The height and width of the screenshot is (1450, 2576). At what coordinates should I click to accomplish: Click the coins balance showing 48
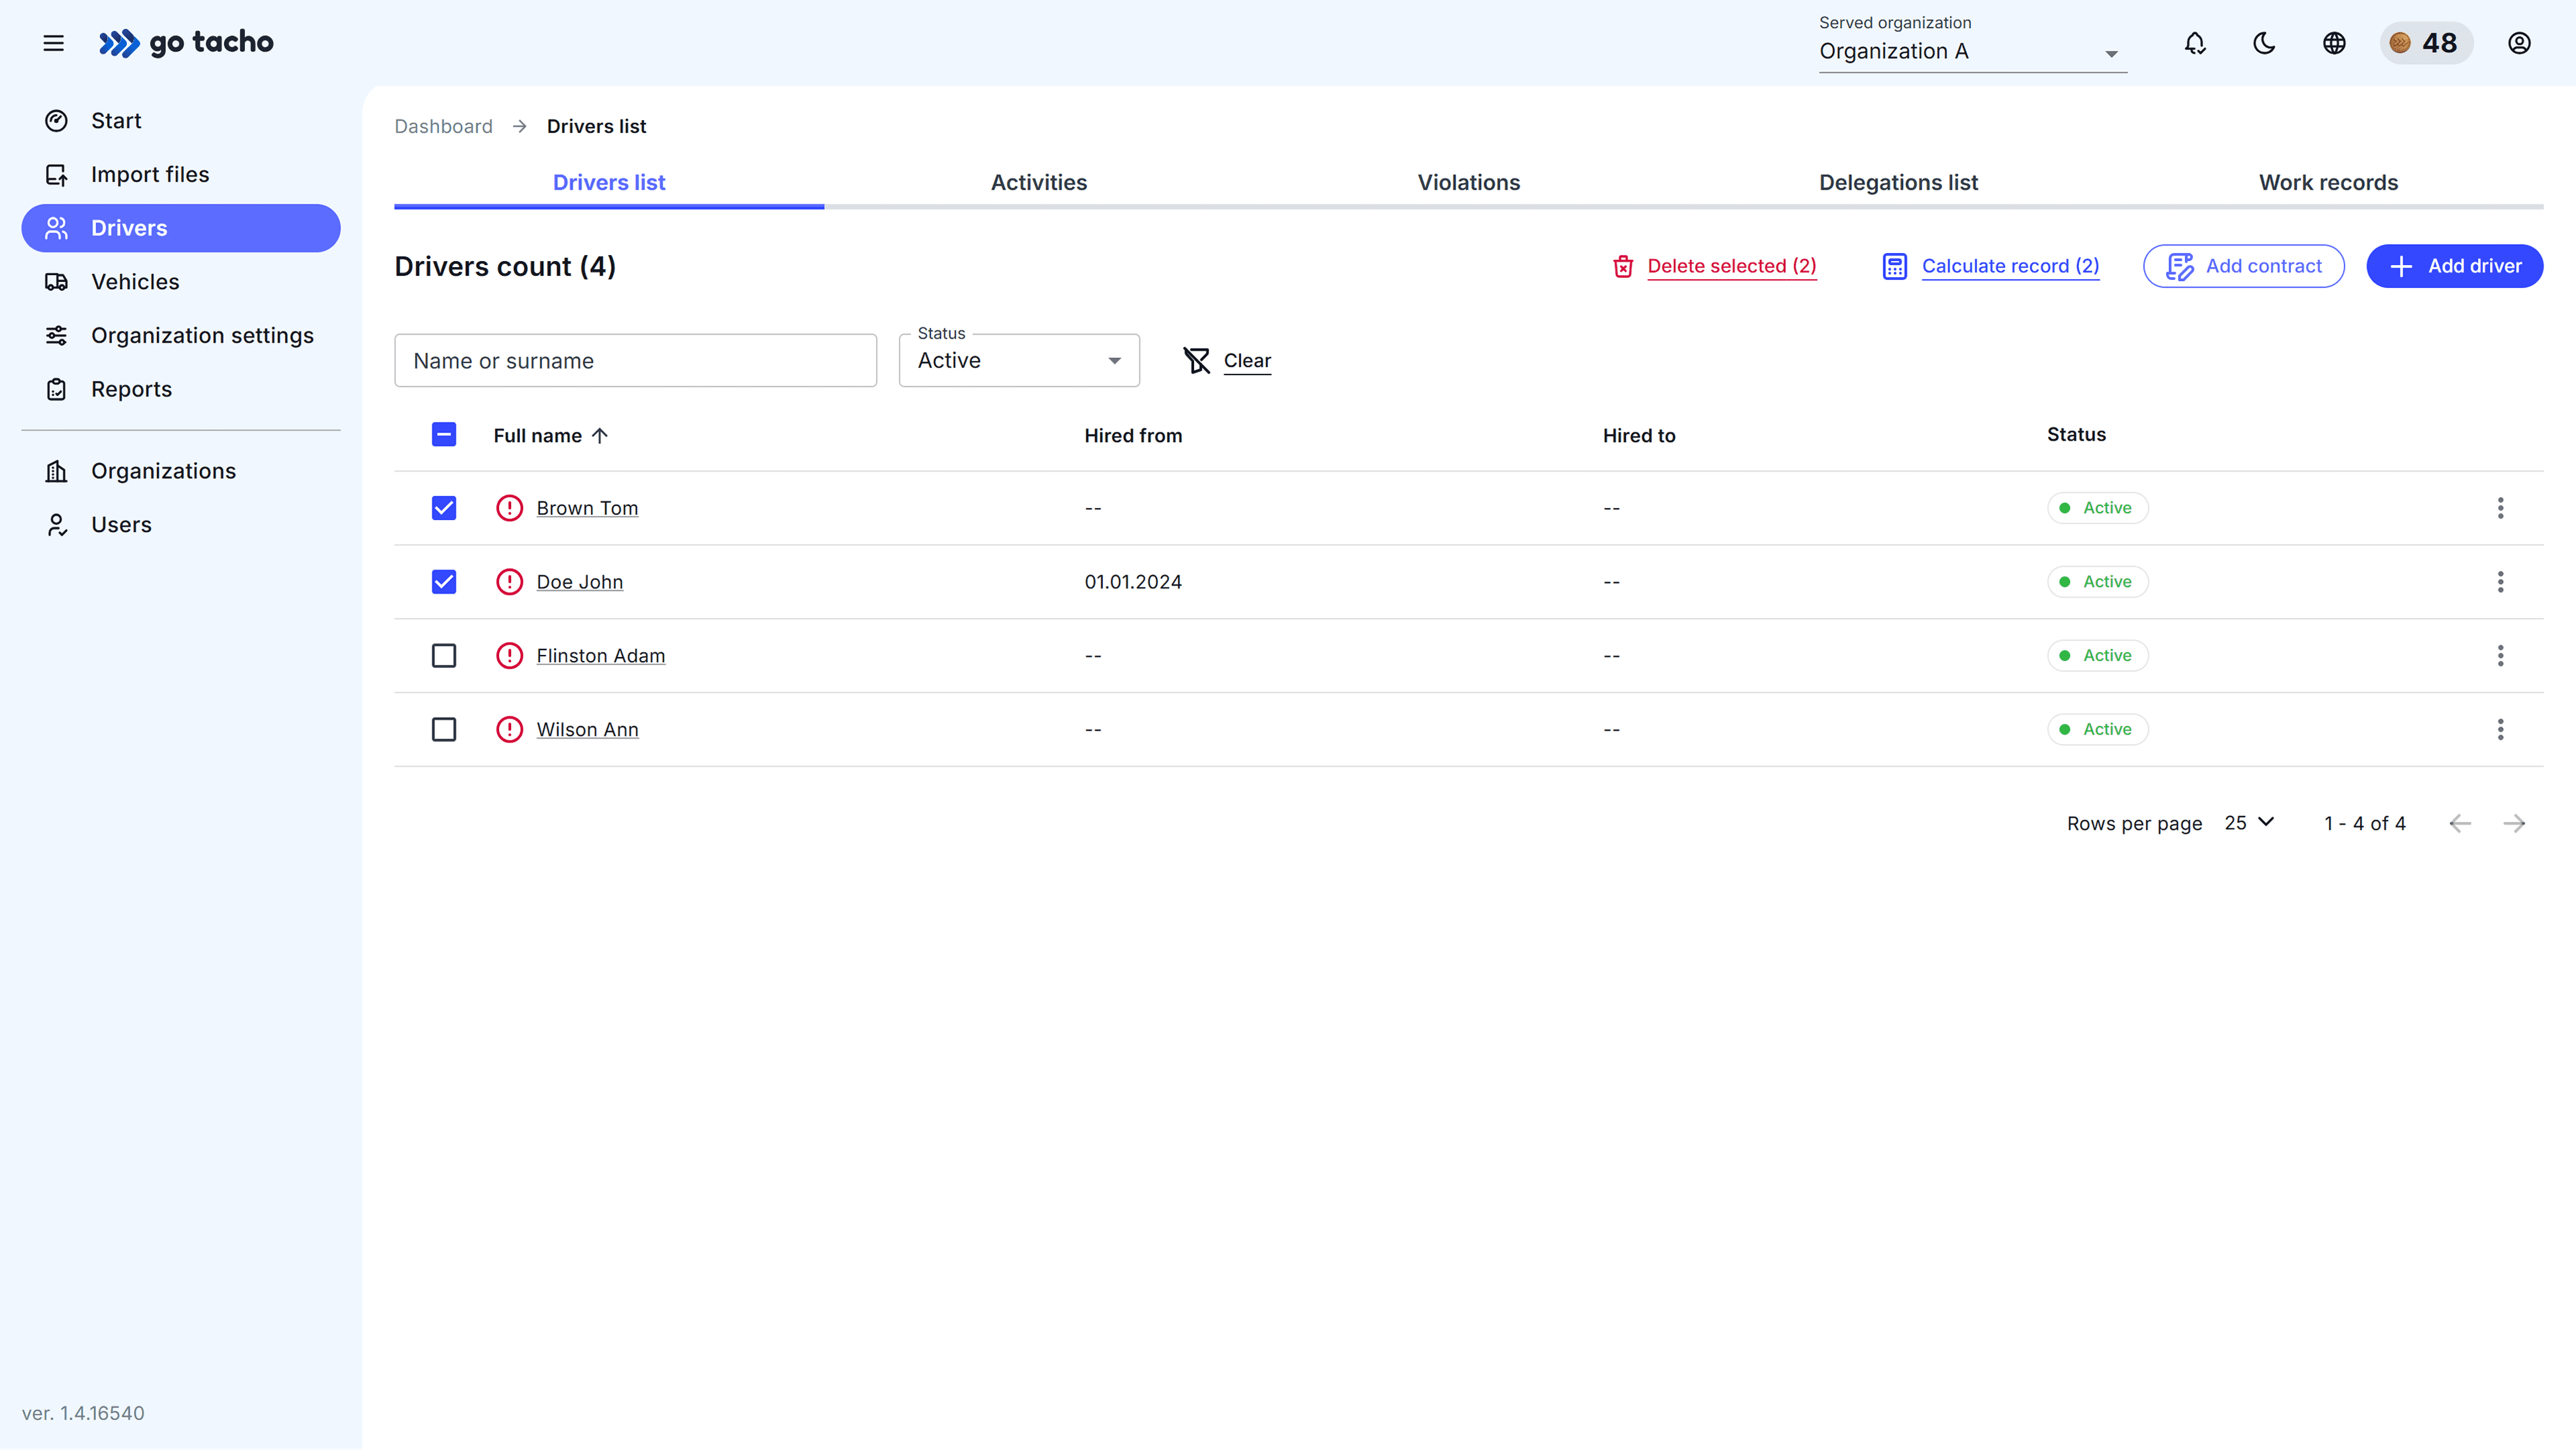(2427, 43)
